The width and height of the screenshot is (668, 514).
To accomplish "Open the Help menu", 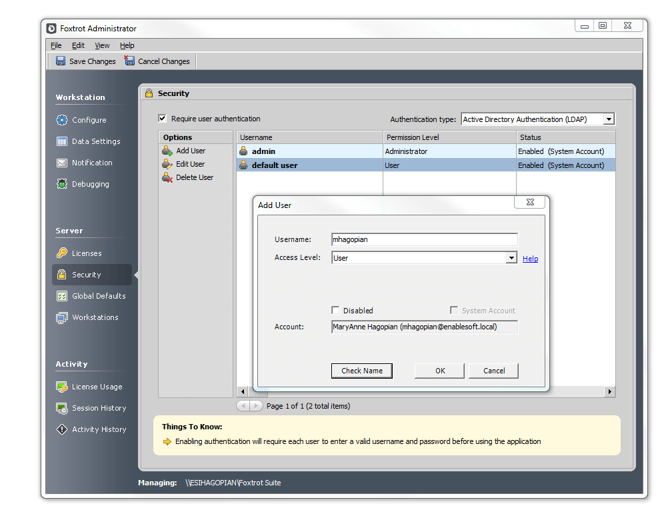I will point(127,45).
